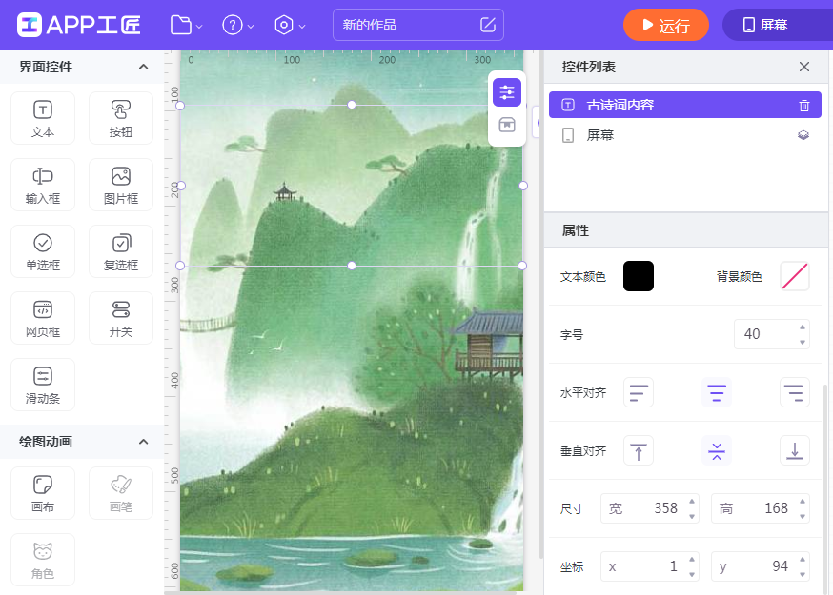
Task: Decrease the 字号 font size
Action: [803, 342]
